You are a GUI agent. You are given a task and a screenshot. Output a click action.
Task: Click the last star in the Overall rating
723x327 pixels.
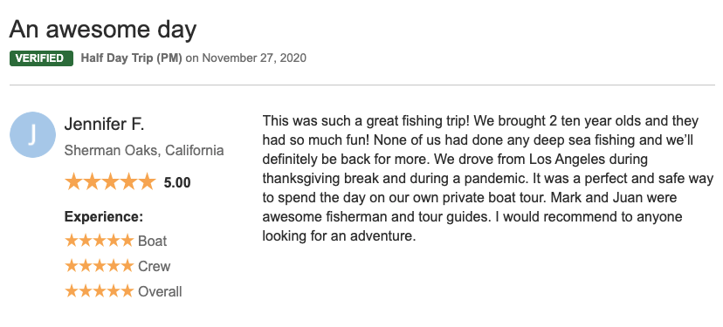point(127,291)
